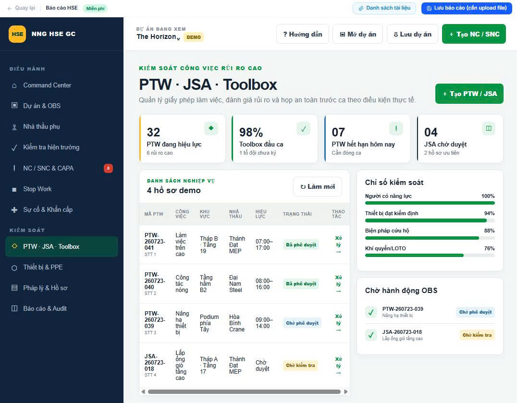This screenshot has width=517, height=403.
Task: Click the Báo cáo & Audit book icon
Action: 14,308
